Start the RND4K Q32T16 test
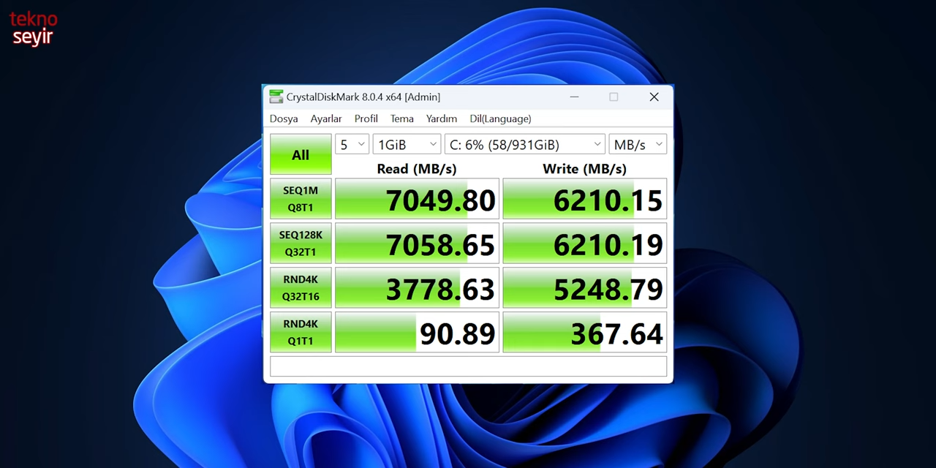 point(301,287)
